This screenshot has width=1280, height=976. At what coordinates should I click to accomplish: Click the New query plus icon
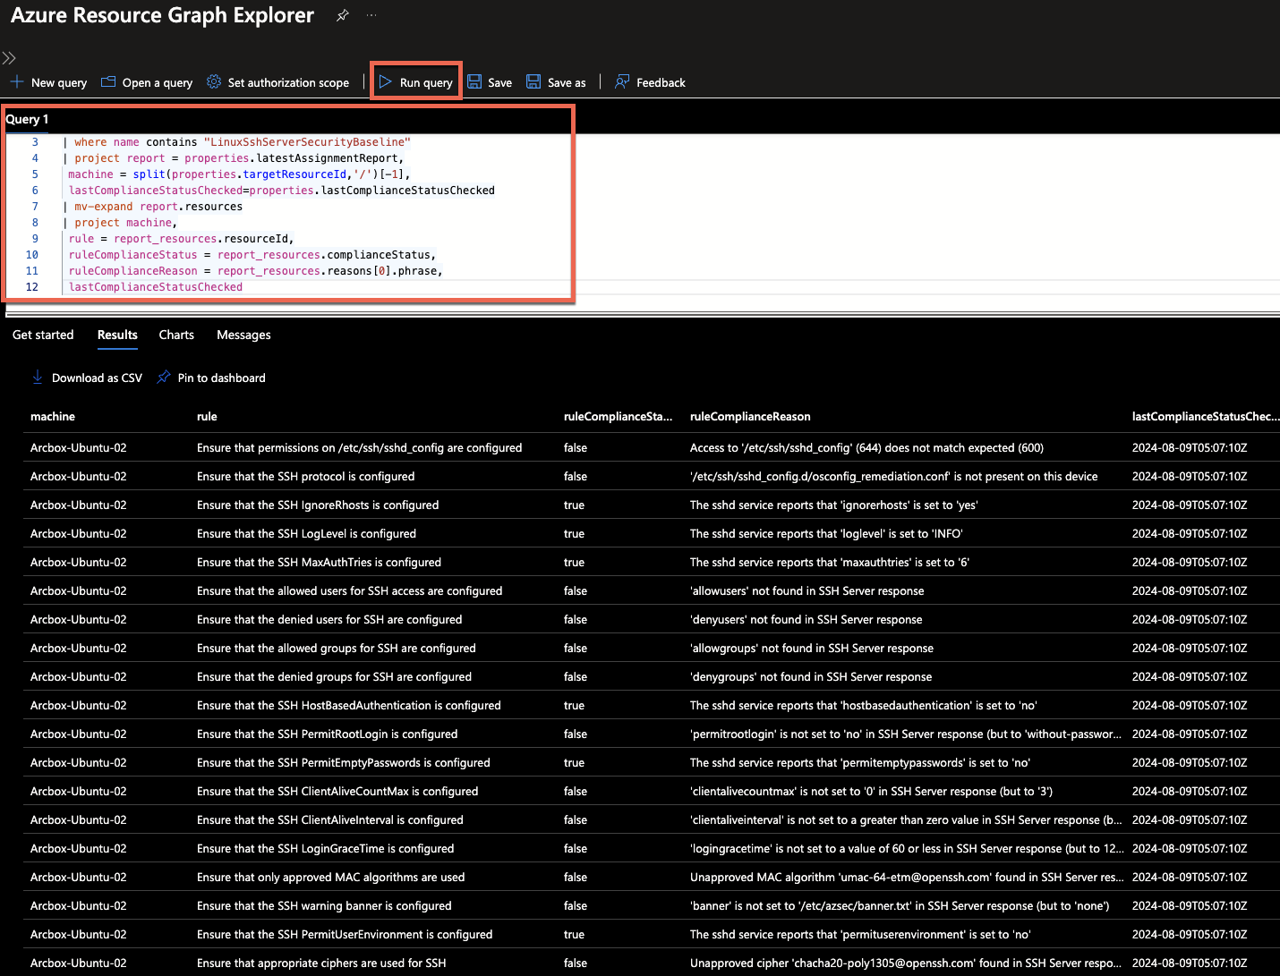point(17,82)
